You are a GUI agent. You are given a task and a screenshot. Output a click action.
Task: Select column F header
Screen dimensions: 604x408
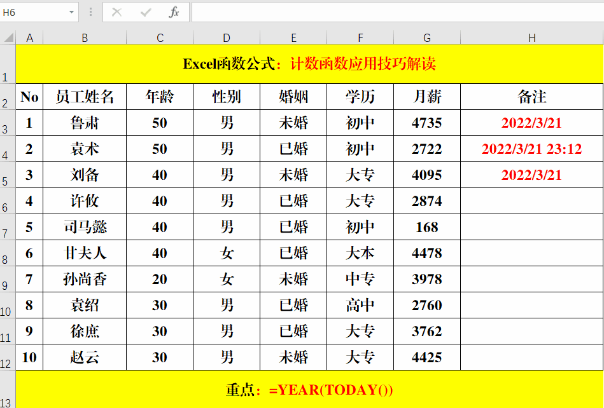pyautogui.click(x=360, y=37)
